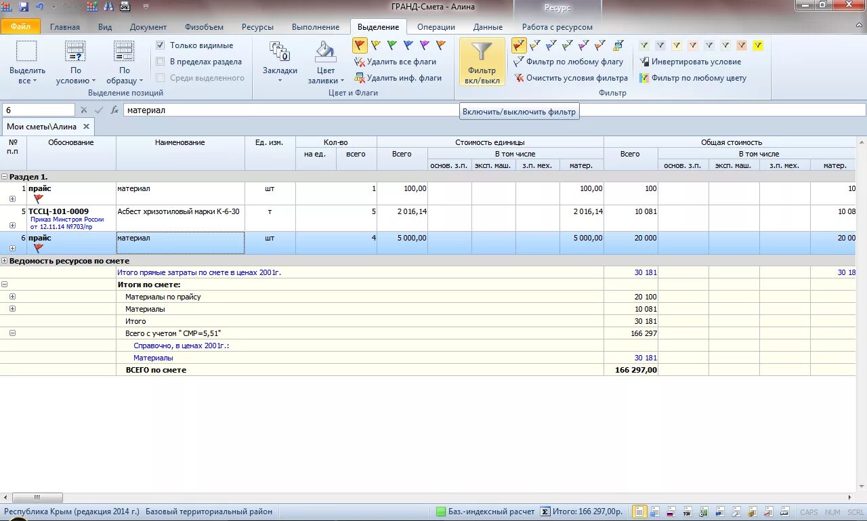
Task: Switch to the Документ ribbon tab
Action: pyautogui.click(x=148, y=27)
